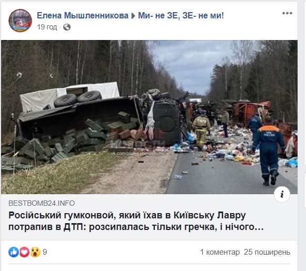Image resolution: width=306 pixels, height=271 pixels.
Task: Click the red heart Love reaction icon
Action: [x=24, y=252]
